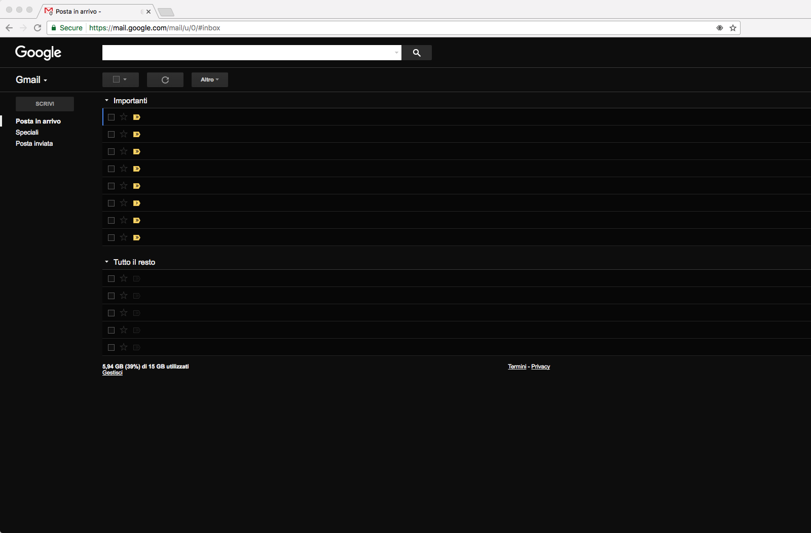Click yellow importance marker on fourth Importanti row

(x=137, y=169)
